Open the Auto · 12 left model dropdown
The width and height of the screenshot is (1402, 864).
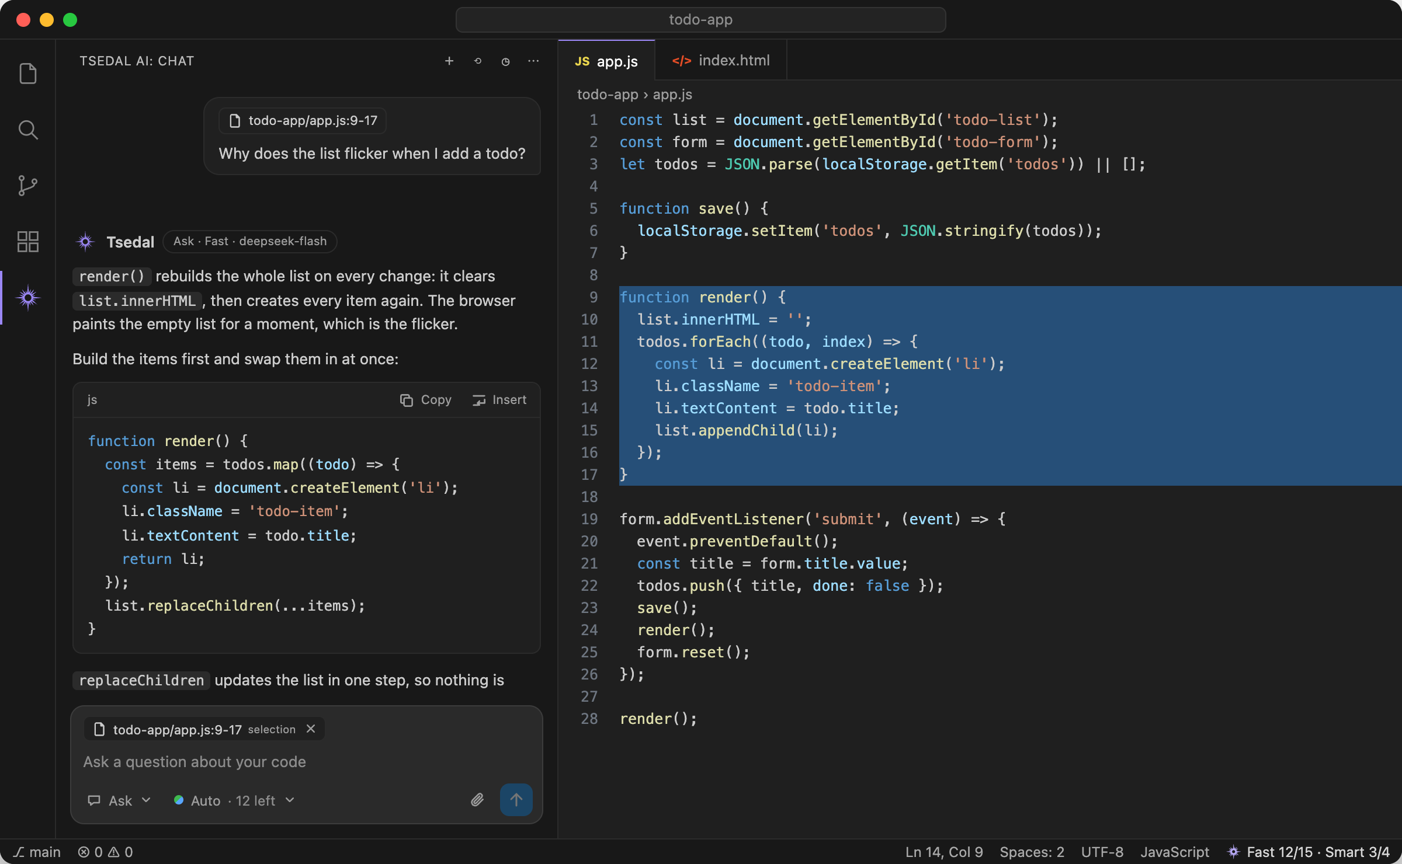point(234,800)
